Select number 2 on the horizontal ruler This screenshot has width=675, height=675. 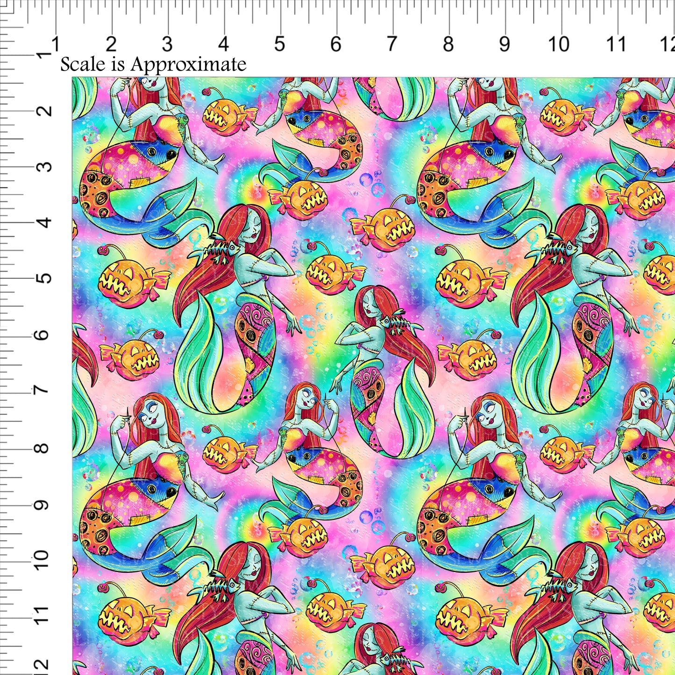[x=111, y=44]
